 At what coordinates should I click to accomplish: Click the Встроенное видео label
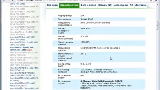coord(64,76)
